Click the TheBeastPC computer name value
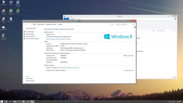Screen dimensions: 183x103 pos(63,56)
